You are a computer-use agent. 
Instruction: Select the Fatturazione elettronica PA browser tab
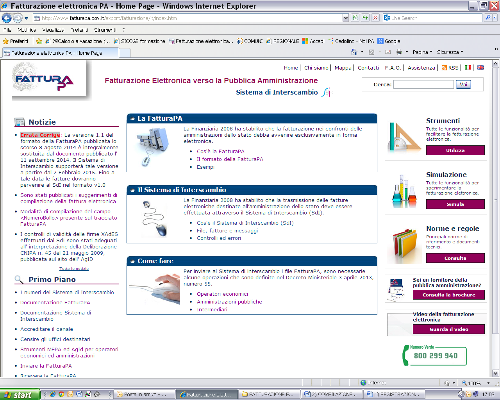point(60,53)
